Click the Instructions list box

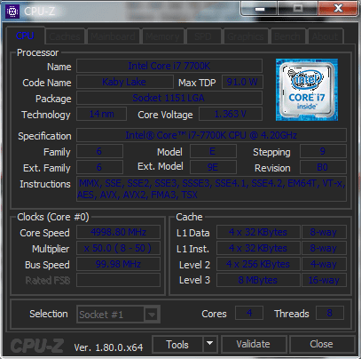[x=211, y=188]
